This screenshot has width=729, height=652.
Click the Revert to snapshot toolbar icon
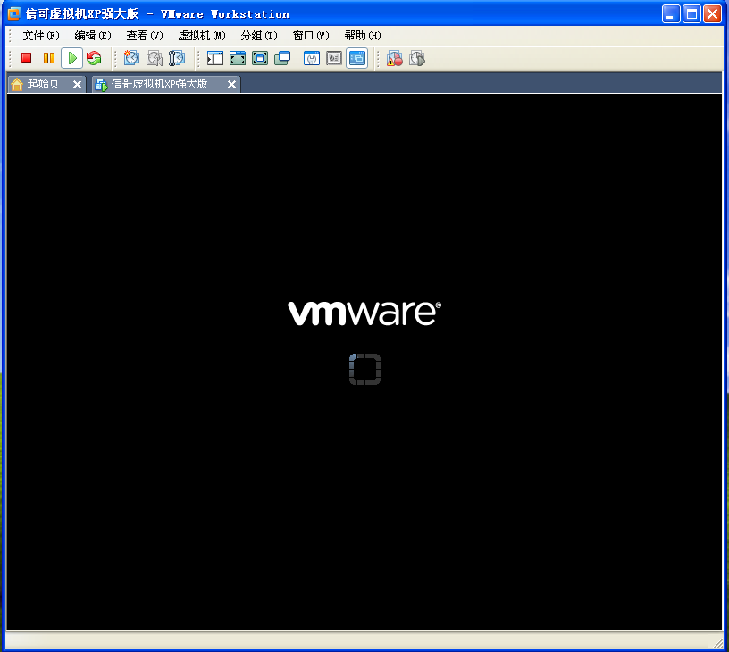pos(155,58)
